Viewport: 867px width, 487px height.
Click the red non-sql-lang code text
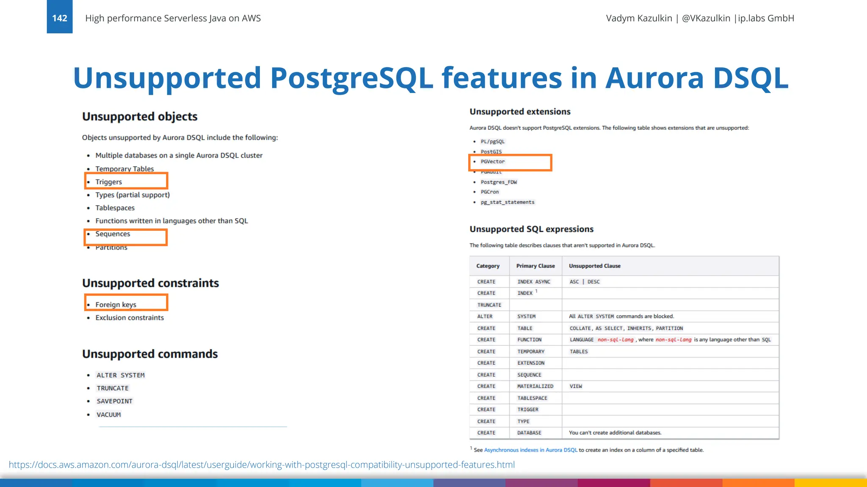click(x=616, y=340)
